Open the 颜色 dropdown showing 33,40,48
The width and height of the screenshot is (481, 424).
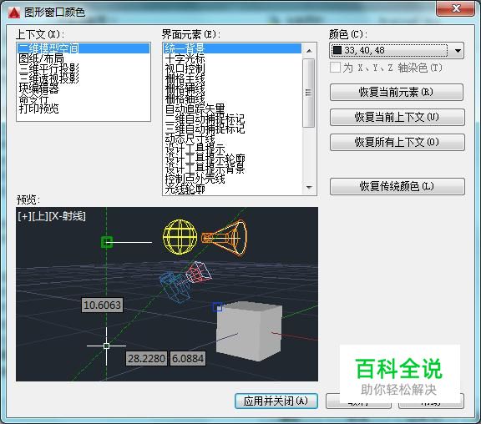pos(397,51)
